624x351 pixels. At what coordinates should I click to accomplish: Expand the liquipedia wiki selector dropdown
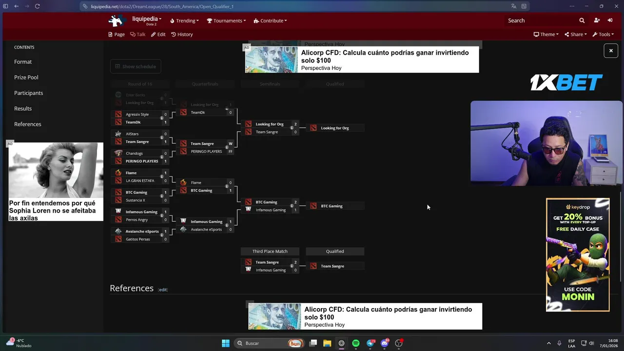(x=146, y=20)
